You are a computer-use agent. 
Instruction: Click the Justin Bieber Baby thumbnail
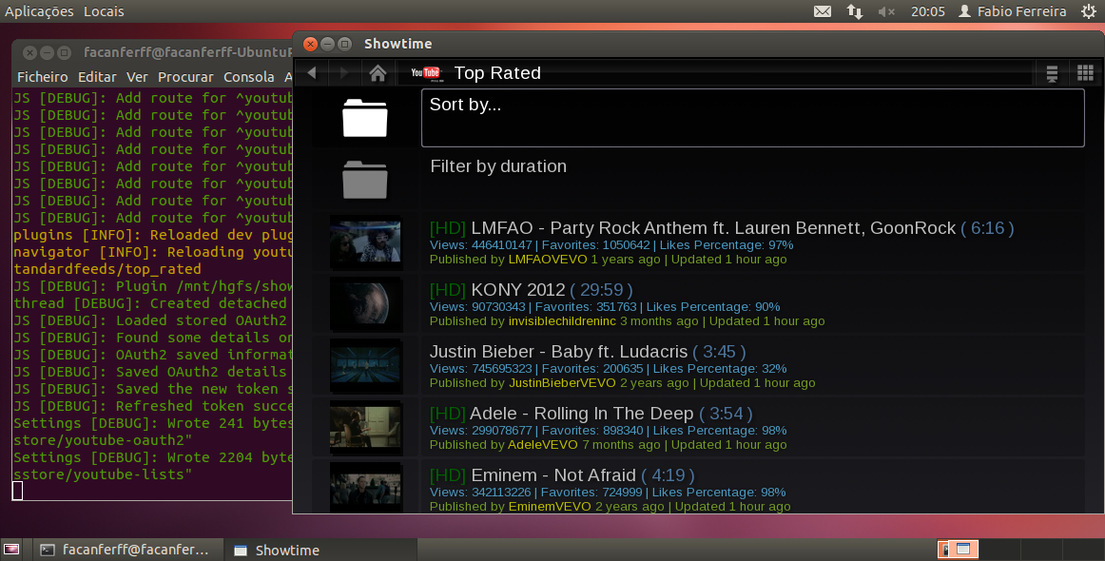tap(366, 366)
